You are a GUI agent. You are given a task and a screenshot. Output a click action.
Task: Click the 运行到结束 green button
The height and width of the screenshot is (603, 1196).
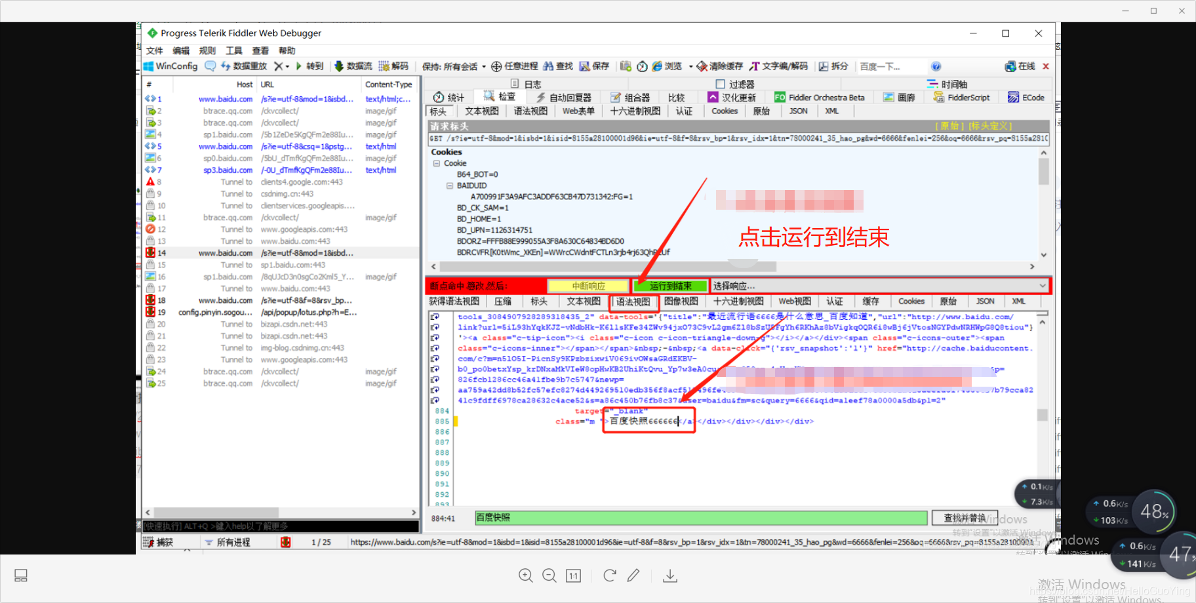pos(670,286)
